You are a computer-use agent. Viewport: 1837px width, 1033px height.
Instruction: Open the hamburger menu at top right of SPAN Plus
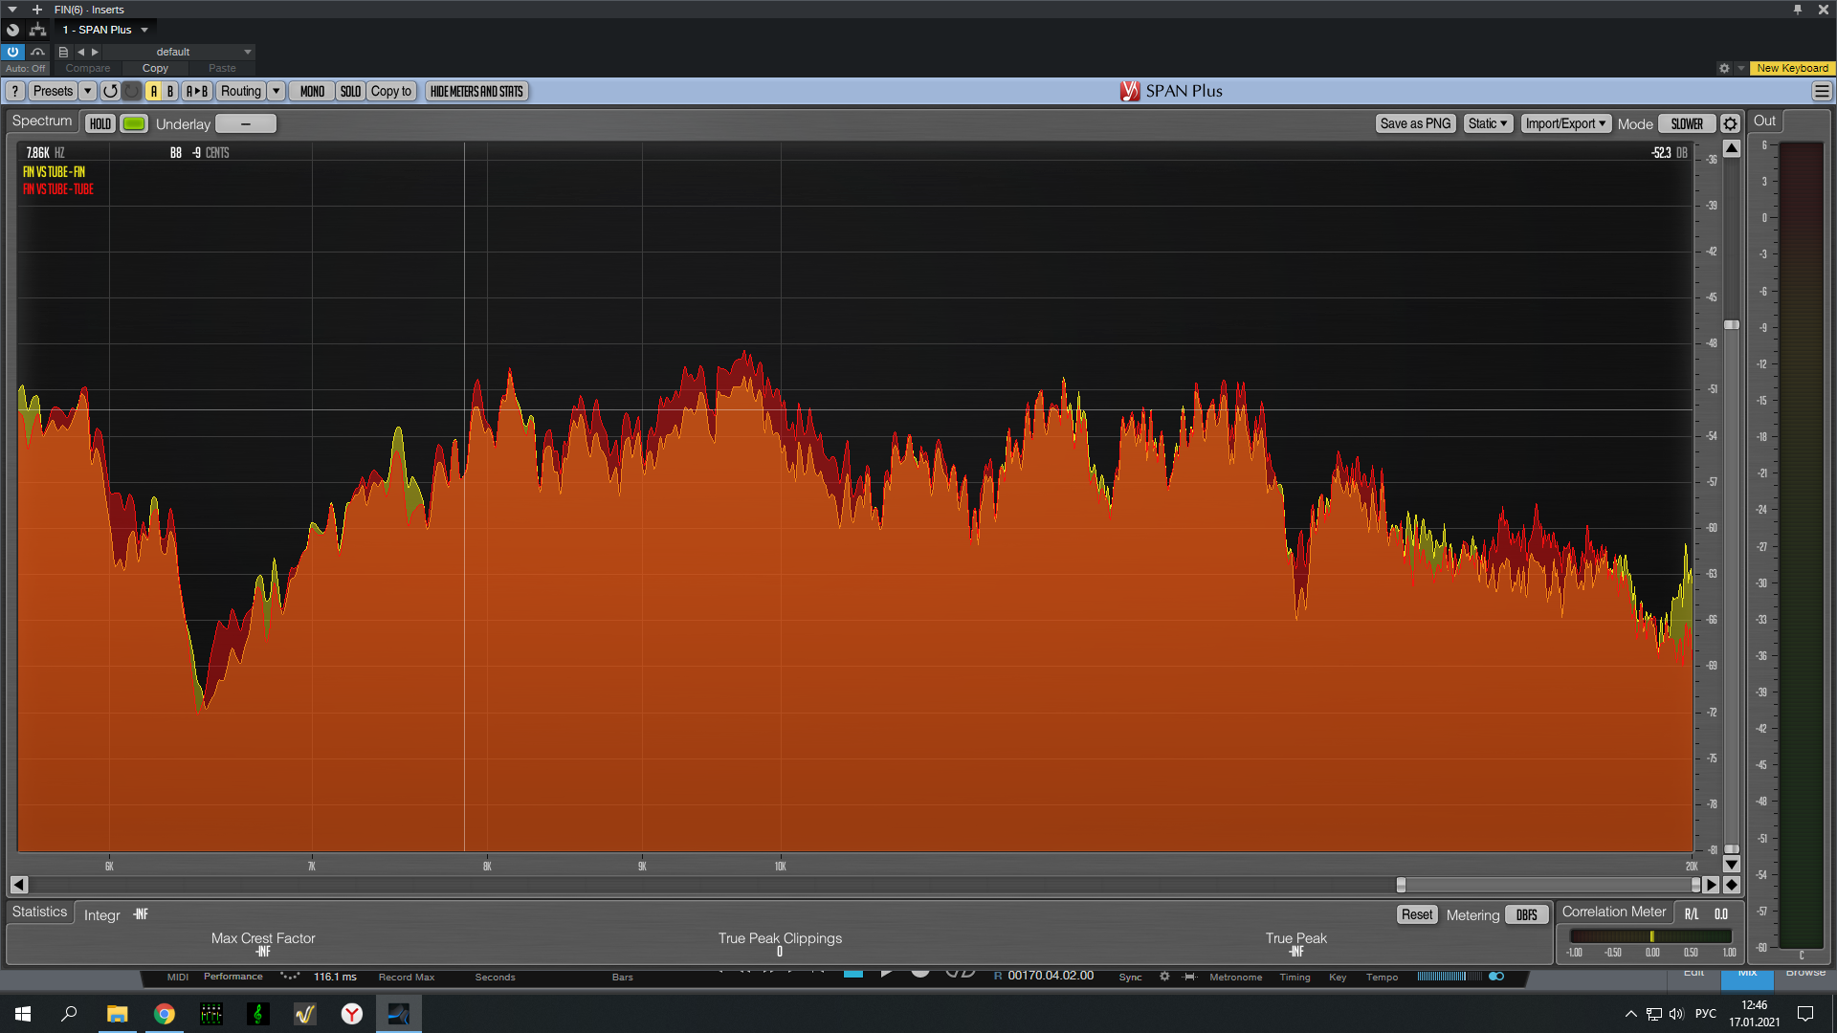[1822, 91]
